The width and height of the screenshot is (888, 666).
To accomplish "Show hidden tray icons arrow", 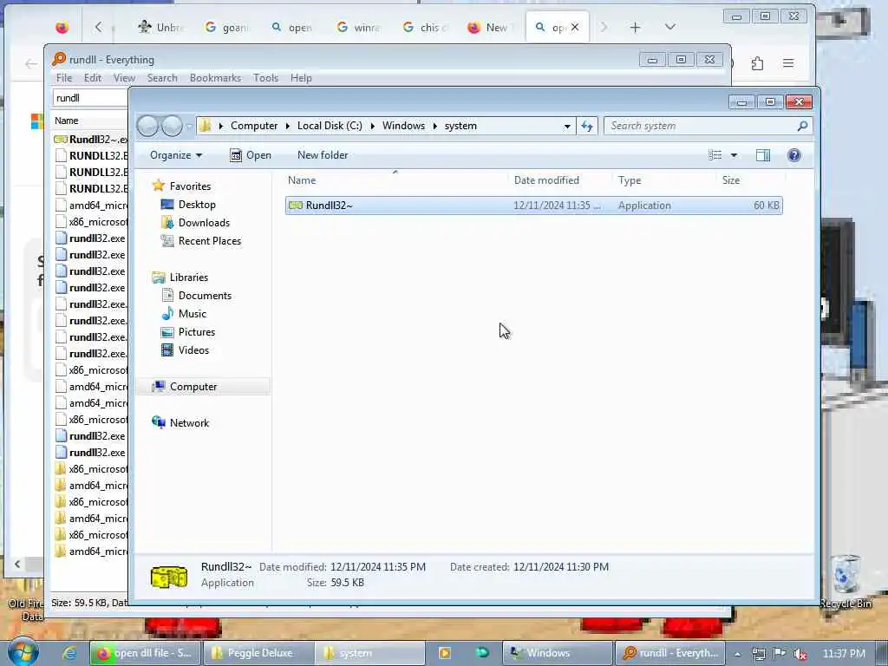I will coord(737,654).
